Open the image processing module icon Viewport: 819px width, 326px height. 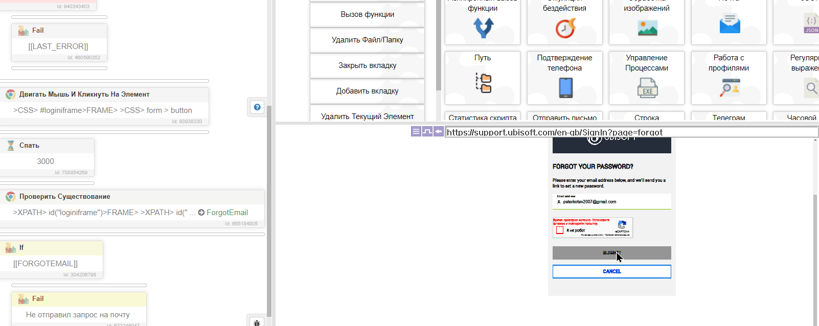647,28
